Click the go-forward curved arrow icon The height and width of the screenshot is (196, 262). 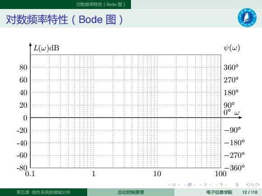click(257, 185)
